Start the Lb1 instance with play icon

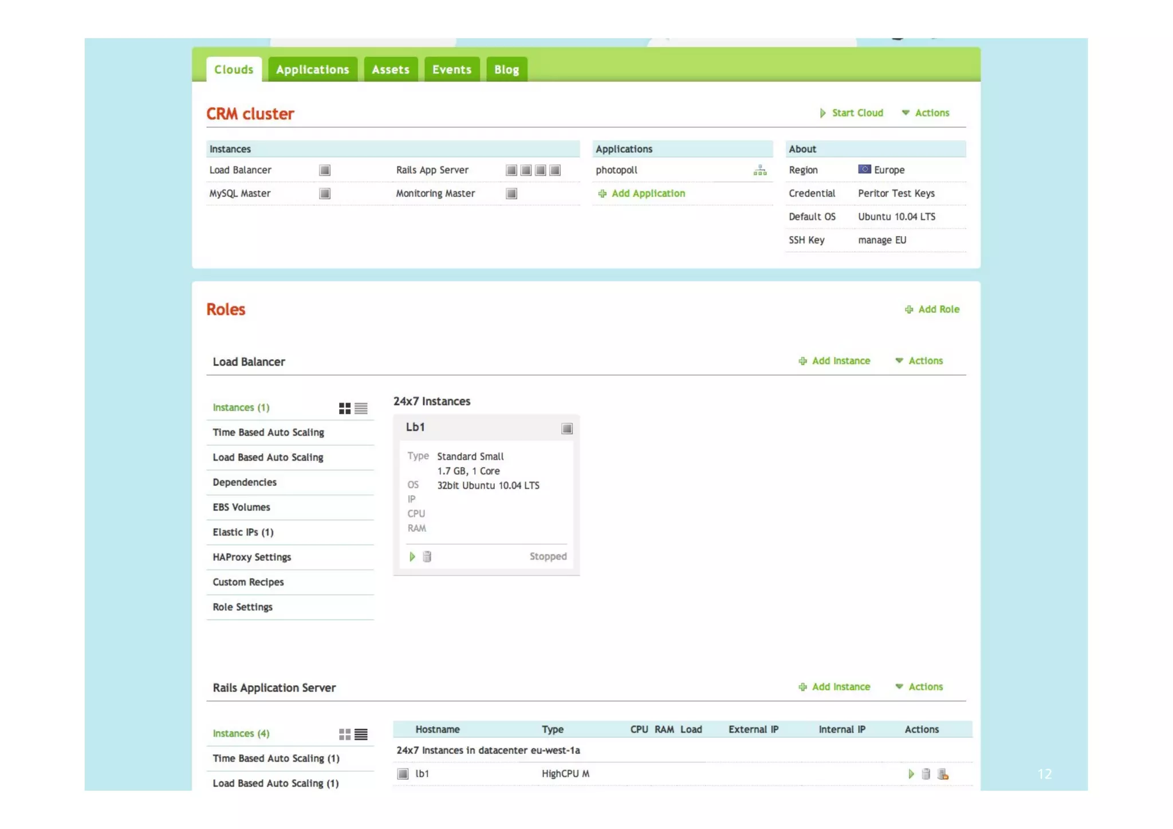pos(412,556)
